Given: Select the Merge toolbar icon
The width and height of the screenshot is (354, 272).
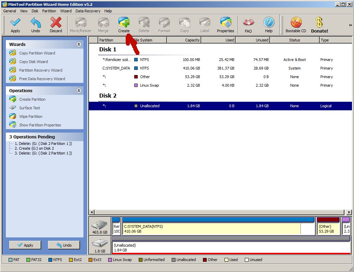Looking at the screenshot, I should 103,23.
